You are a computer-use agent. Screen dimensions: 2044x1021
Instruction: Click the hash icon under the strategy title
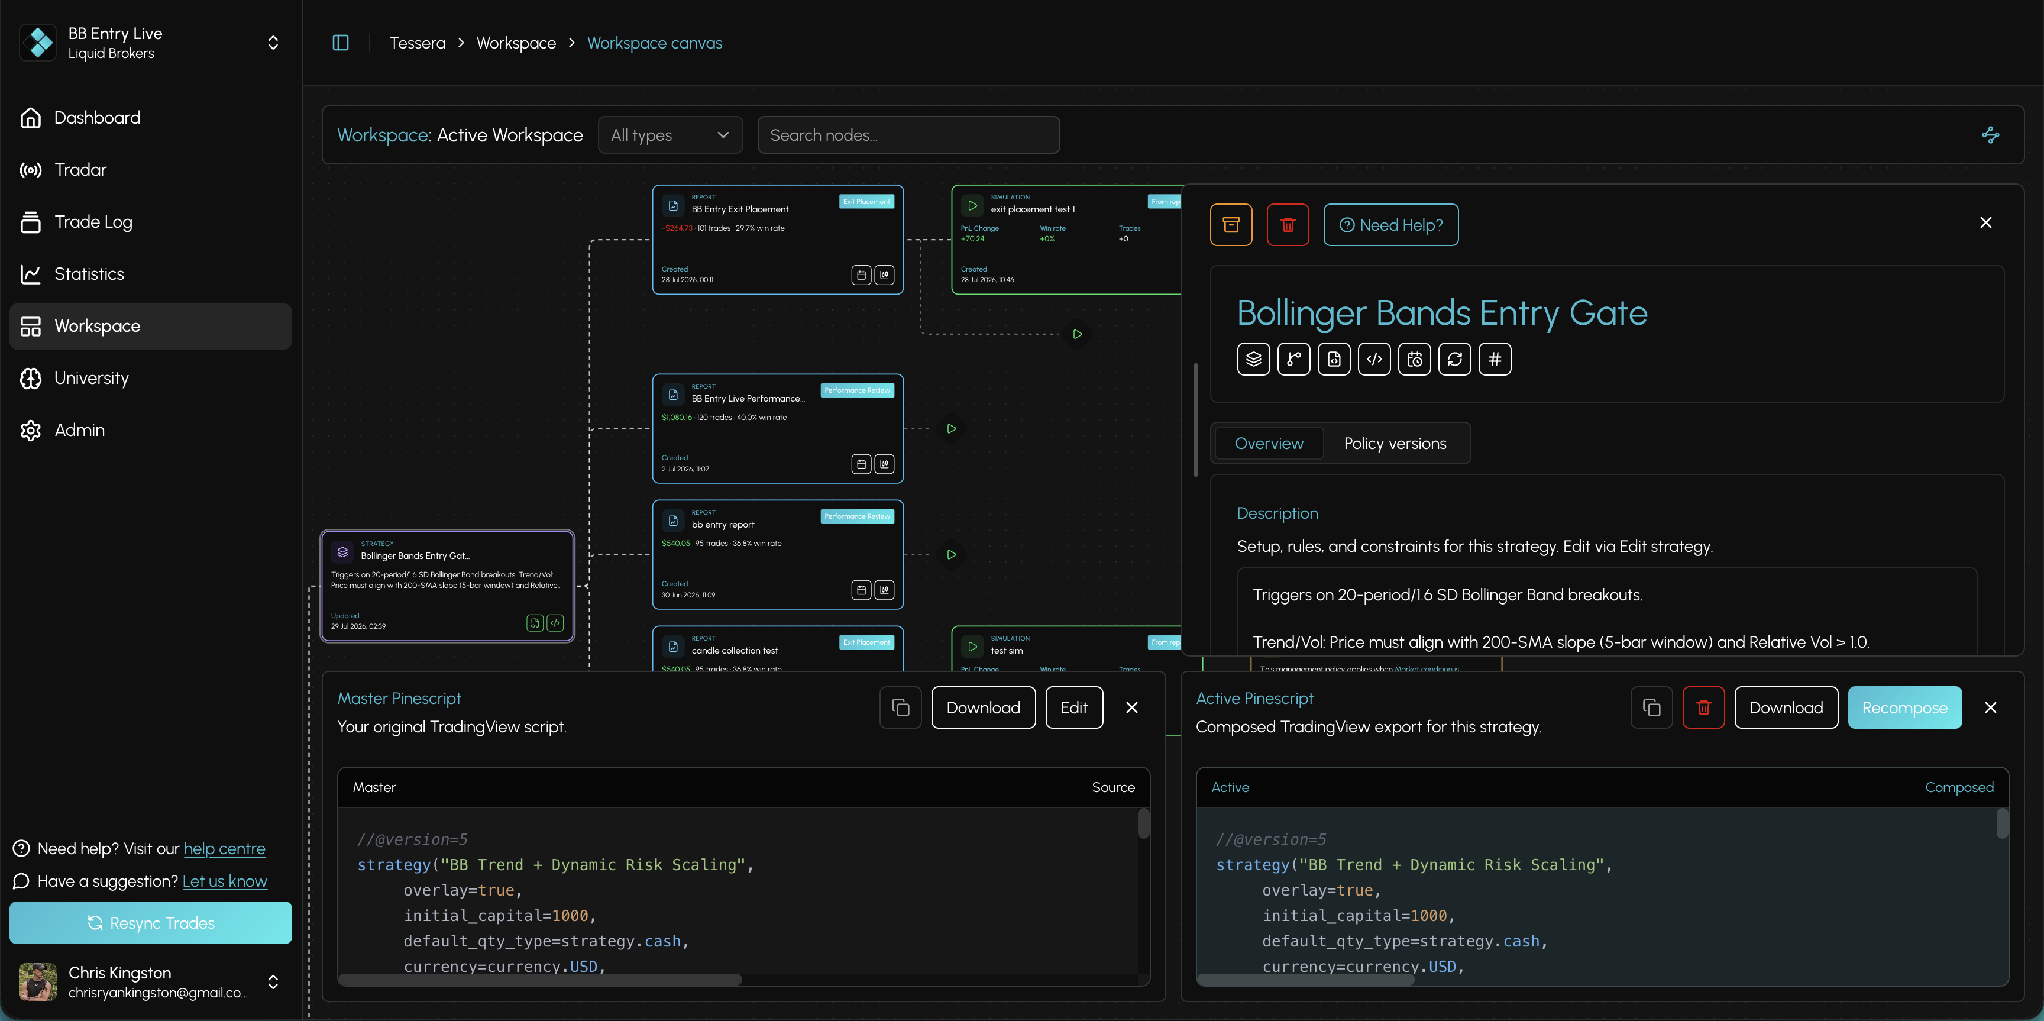1495,360
